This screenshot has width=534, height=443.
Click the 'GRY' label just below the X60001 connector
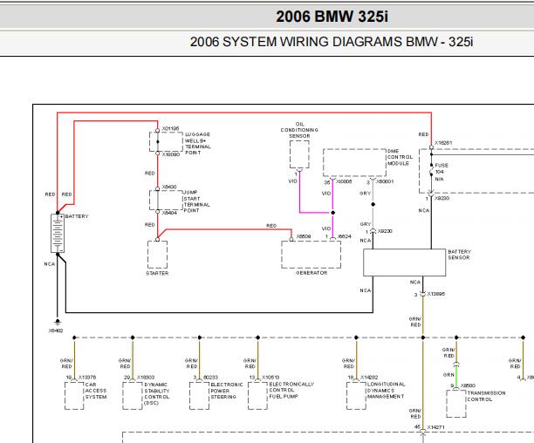tap(365, 194)
